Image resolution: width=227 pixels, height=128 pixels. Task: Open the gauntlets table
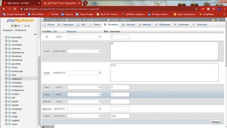point(16,64)
